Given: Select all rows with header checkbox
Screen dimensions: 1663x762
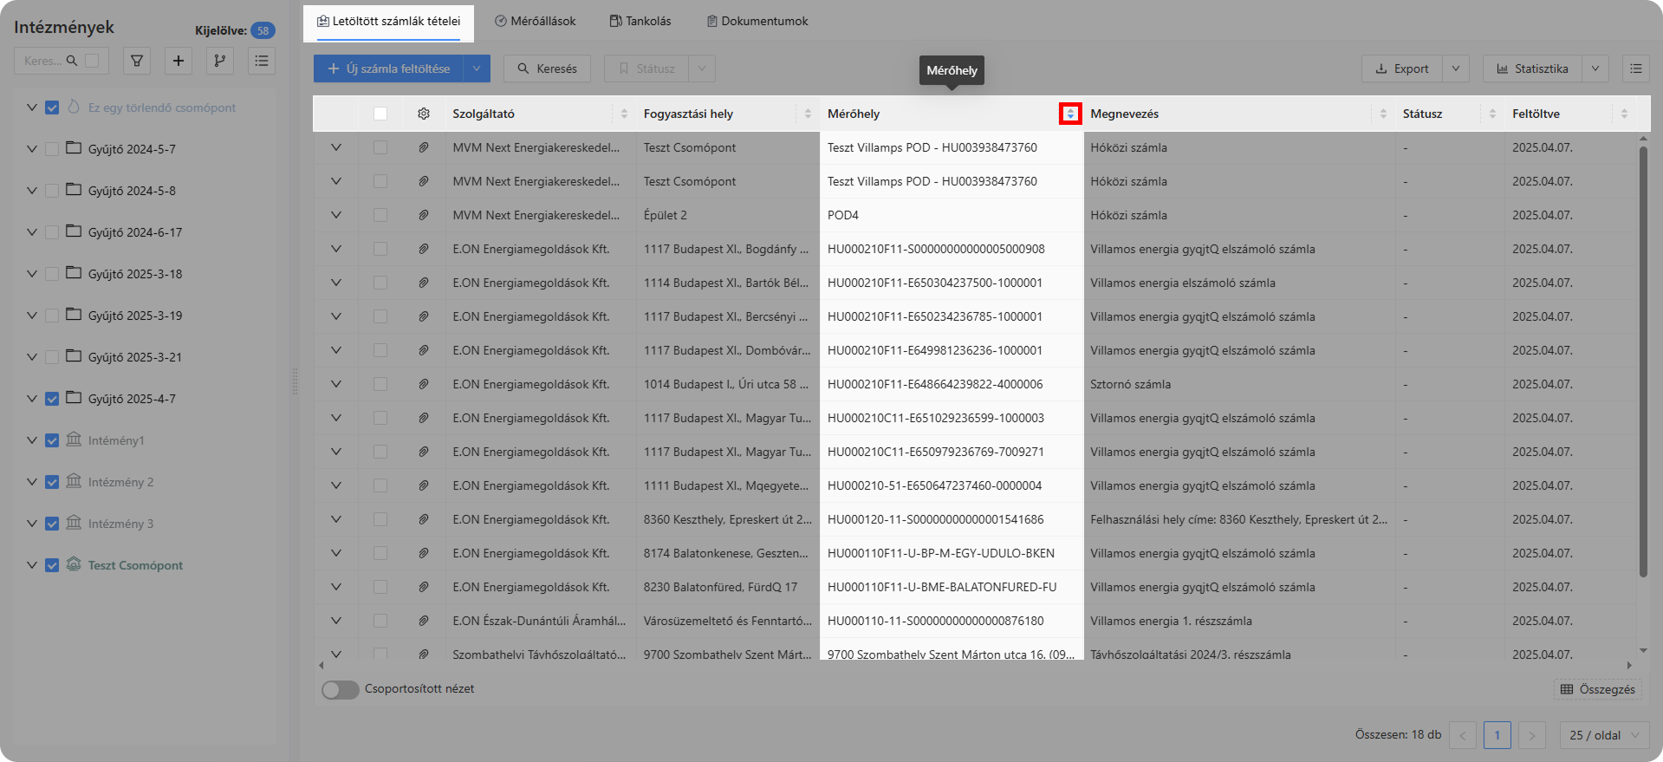Looking at the screenshot, I should (x=380, y=114).
